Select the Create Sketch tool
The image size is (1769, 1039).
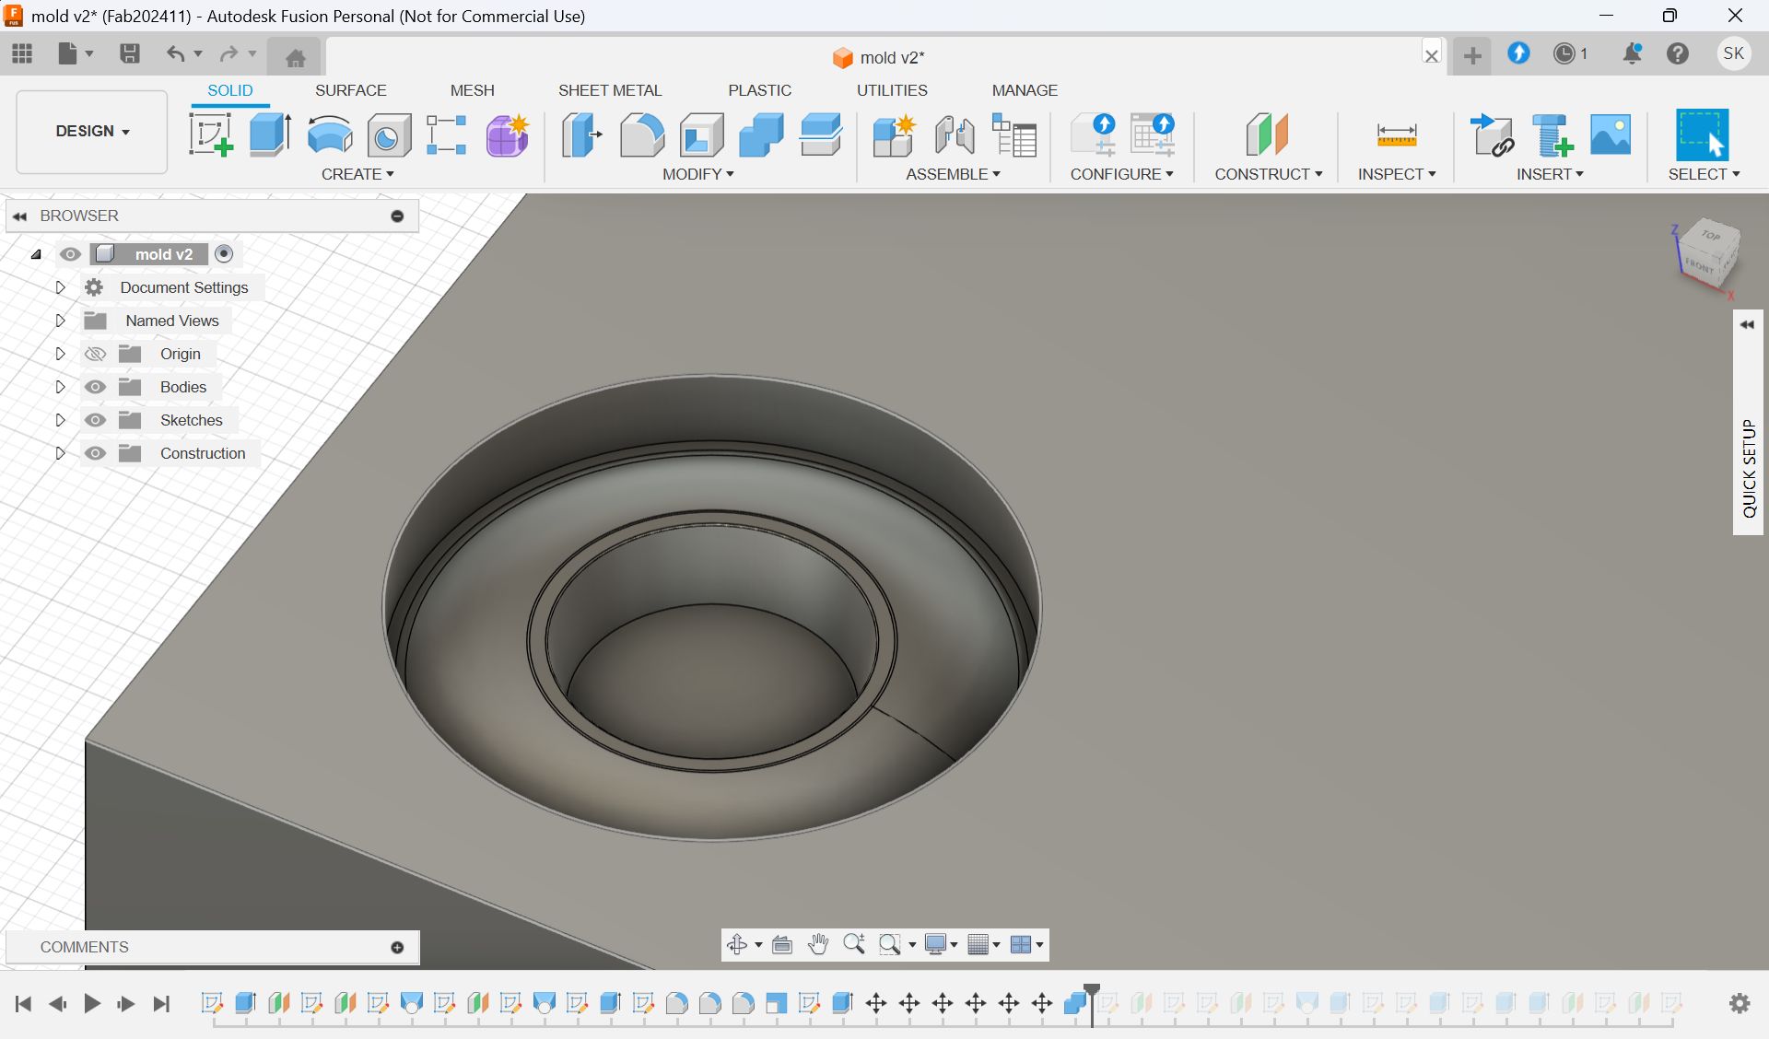pos(211,135)
